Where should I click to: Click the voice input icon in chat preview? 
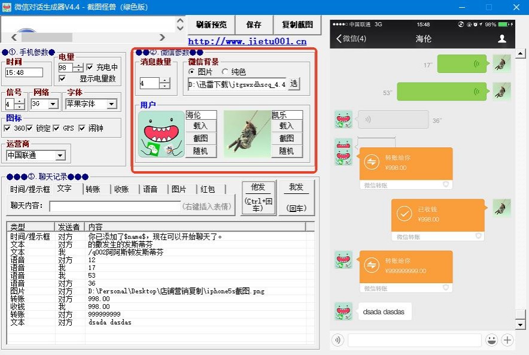point(338,340)
